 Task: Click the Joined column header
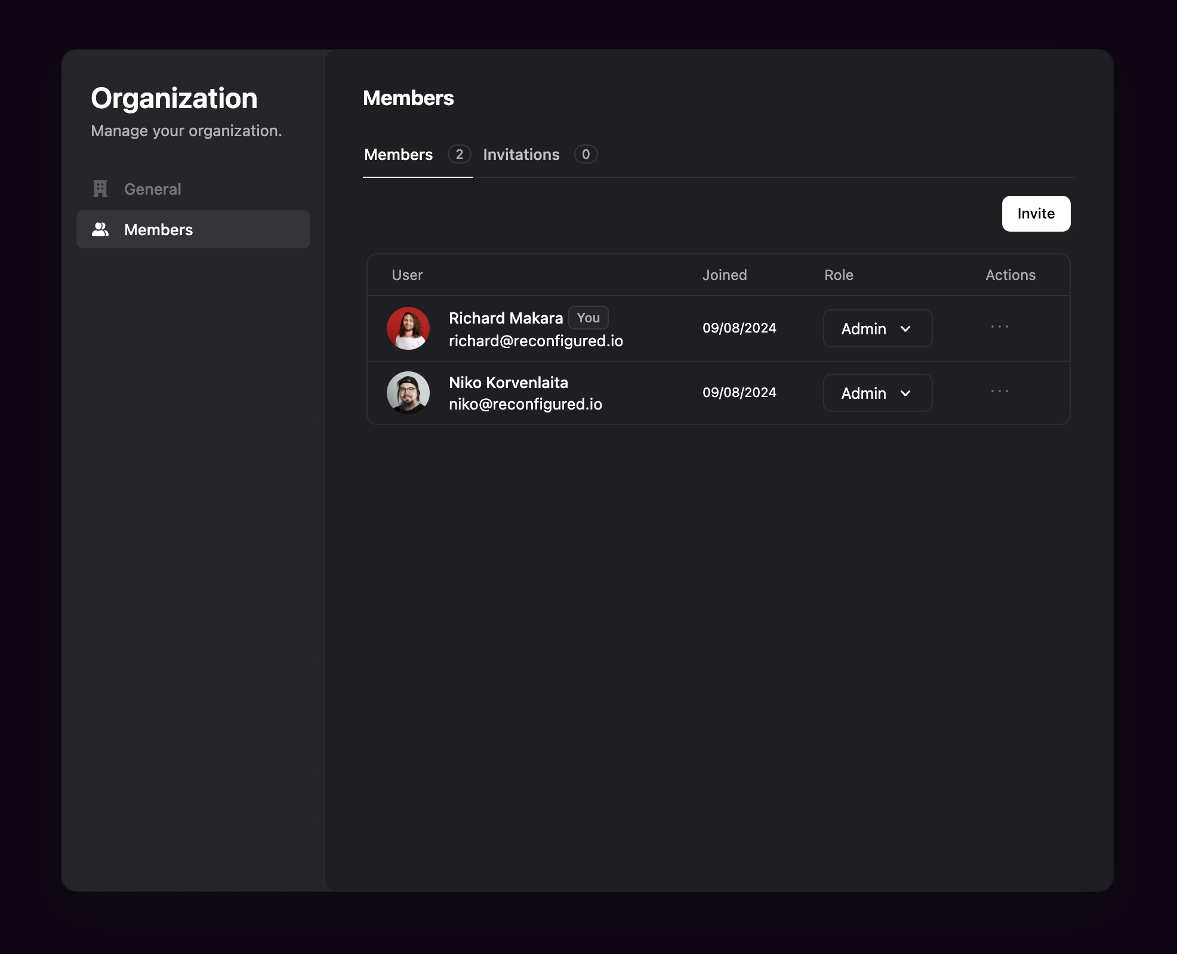coord(724,275)
